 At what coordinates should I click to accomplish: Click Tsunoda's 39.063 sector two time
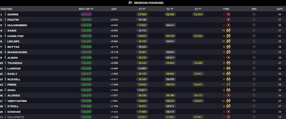[x=170, y=63]
